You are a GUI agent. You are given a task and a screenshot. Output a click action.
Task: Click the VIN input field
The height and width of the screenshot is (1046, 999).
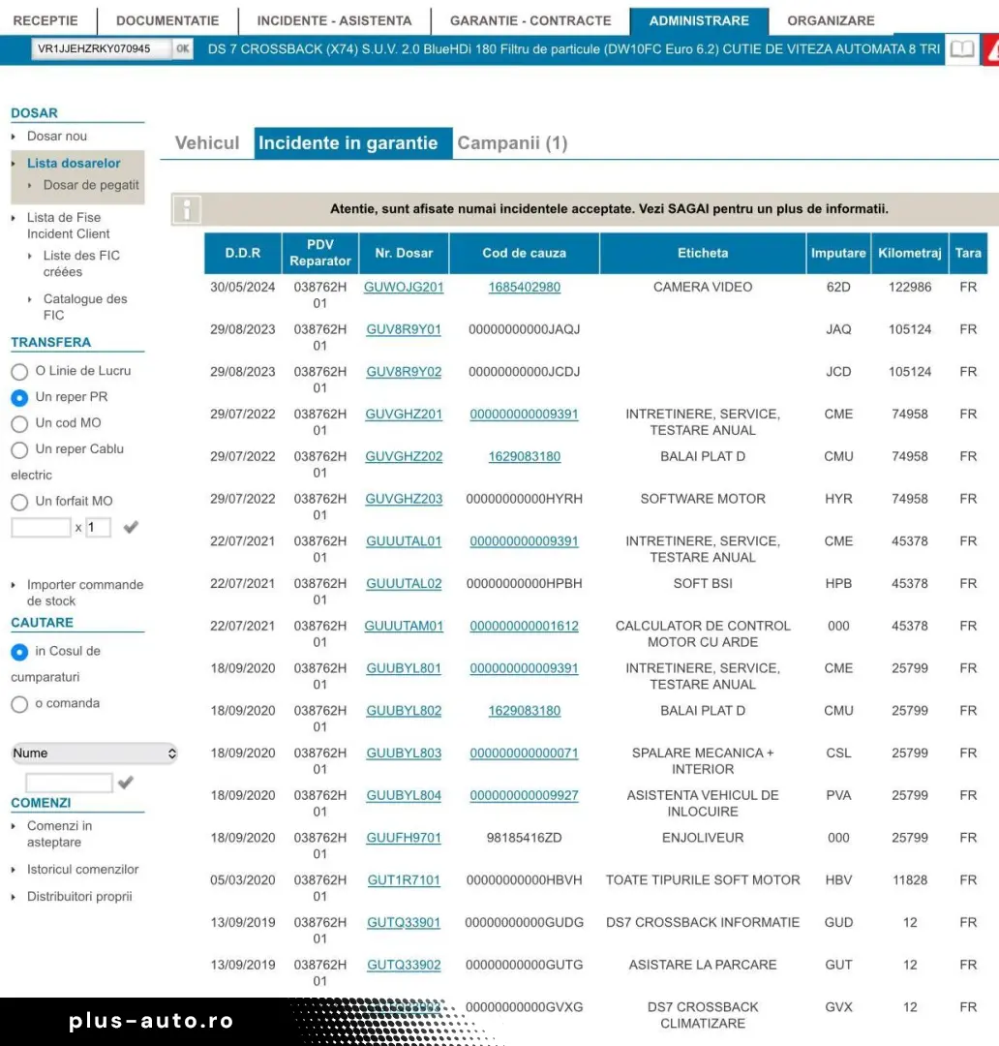101,48
